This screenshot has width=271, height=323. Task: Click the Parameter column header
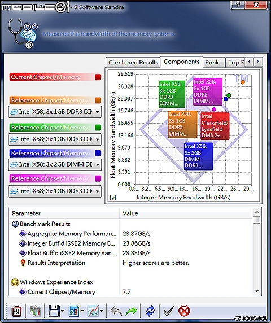64,213
